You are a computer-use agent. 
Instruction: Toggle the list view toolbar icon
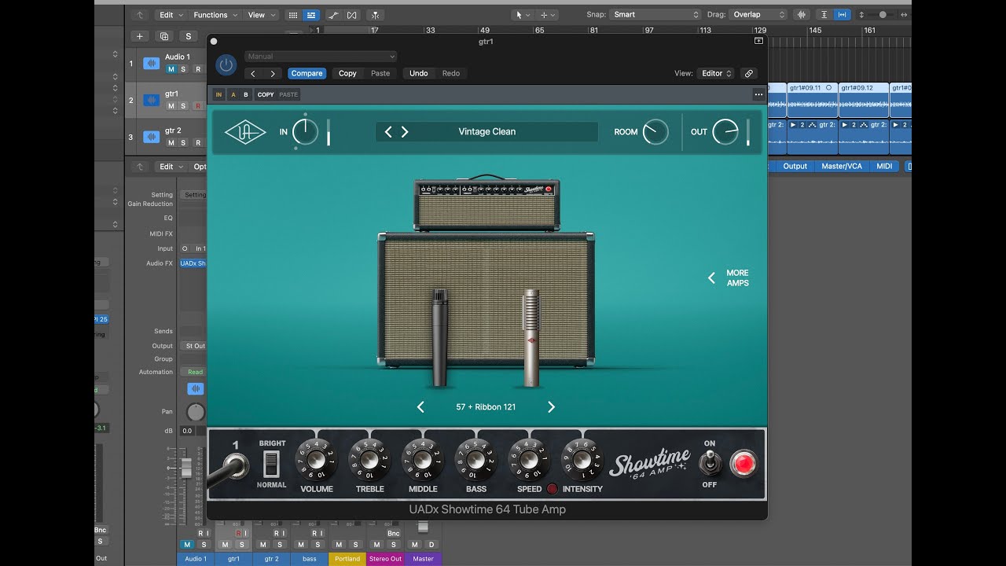pos(311,15)
